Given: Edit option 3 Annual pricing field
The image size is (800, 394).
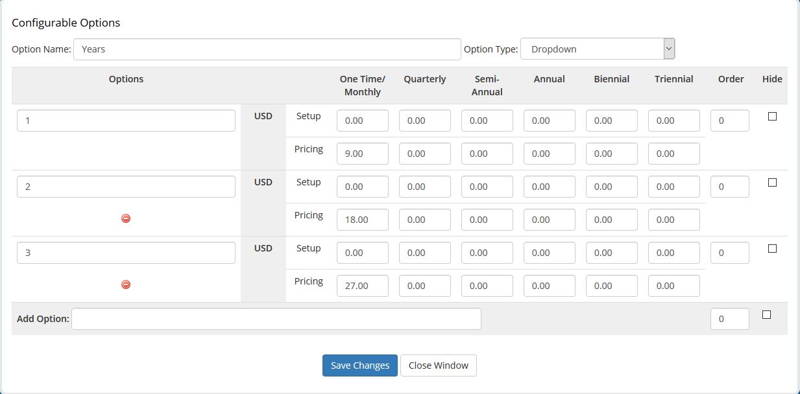Looking at the screenshot, I should tap(550, 286).
